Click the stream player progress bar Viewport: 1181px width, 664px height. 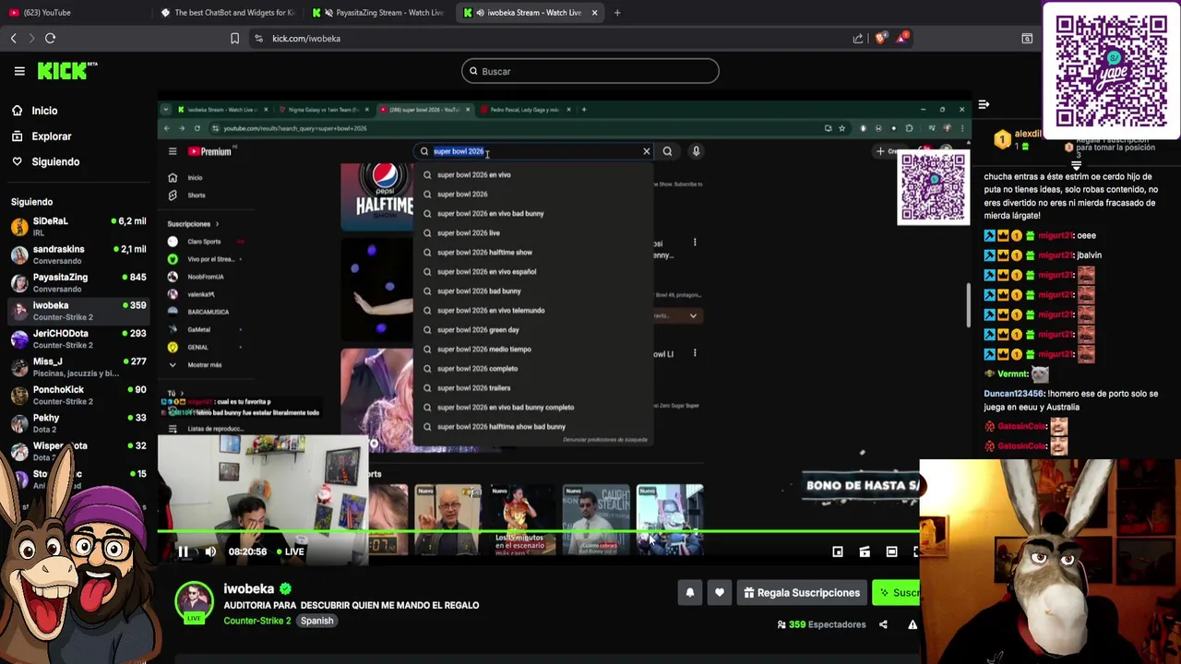coord(539,532)
